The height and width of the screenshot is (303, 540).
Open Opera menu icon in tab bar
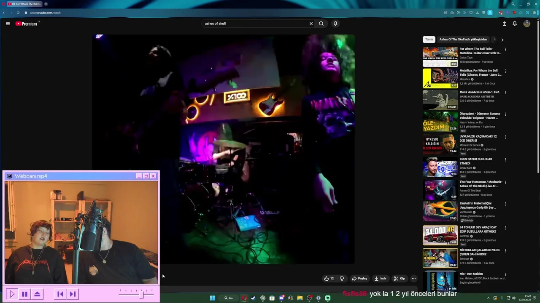point(3,4)
